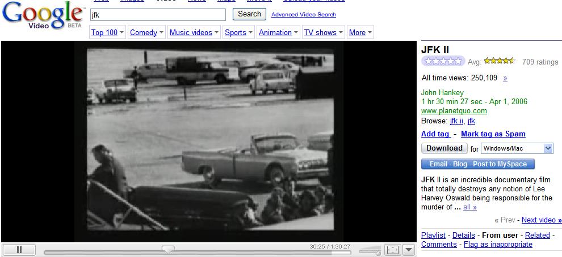Click the search field containing jfk
This screenshot has height=257, width=562.
(x=158, y=15)
